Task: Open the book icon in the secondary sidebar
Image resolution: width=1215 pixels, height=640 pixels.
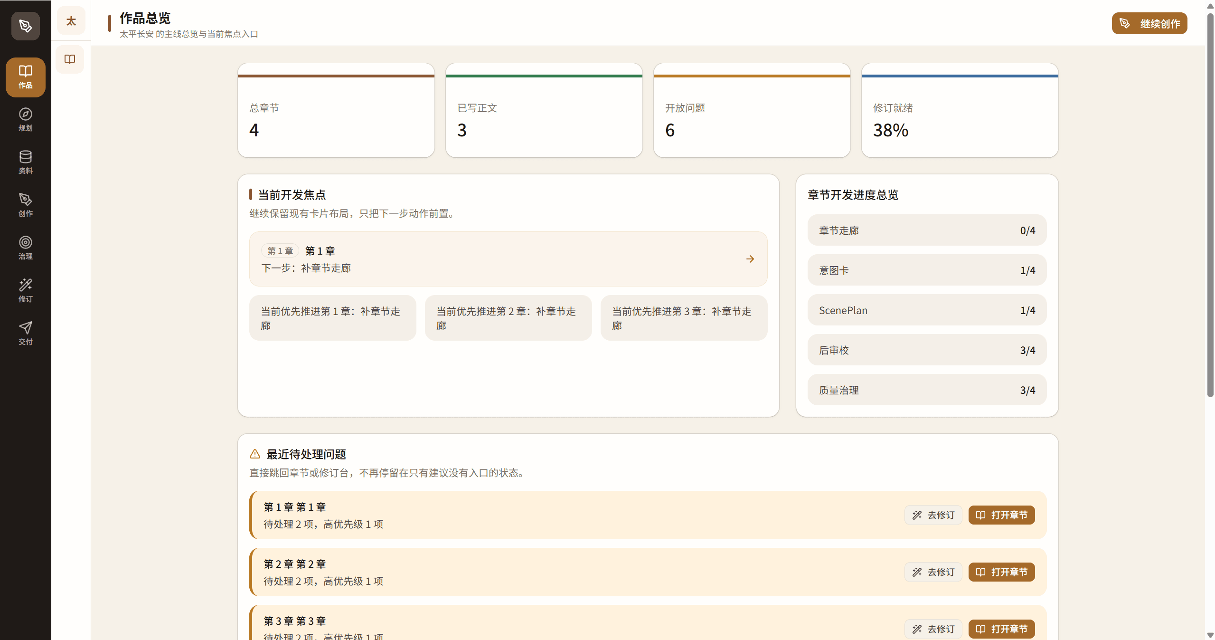Action: [70, 59]
